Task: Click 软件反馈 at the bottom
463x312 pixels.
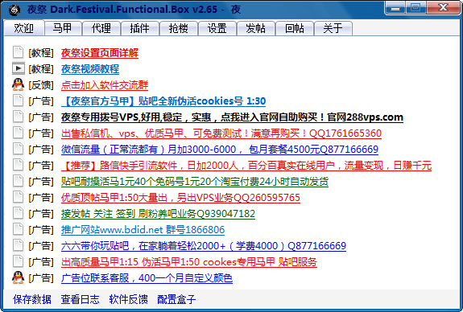Action: click(x=129, y=299)
